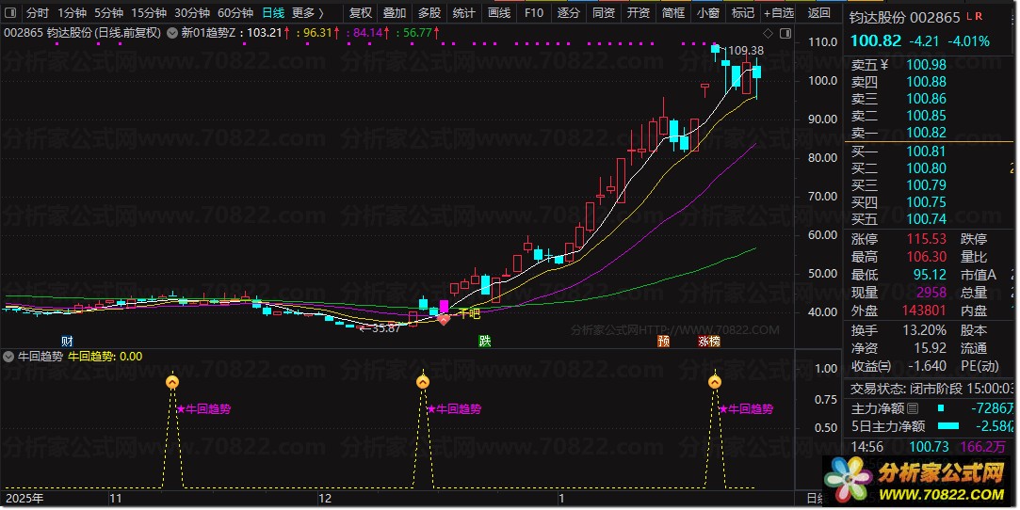Click the R marker next to stock code
This screenshot has height=510, width=1020.
pyautogui.click(x=979, y=16)
